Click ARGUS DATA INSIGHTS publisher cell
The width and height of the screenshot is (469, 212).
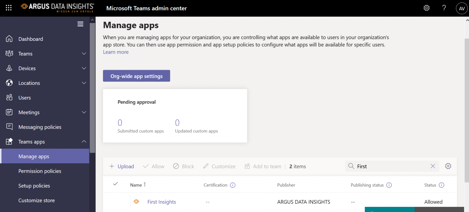coord(304,202)
